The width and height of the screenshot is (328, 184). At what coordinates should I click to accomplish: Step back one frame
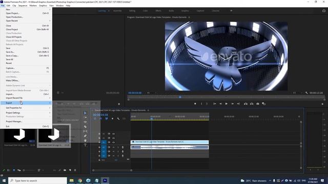[220, 104]
